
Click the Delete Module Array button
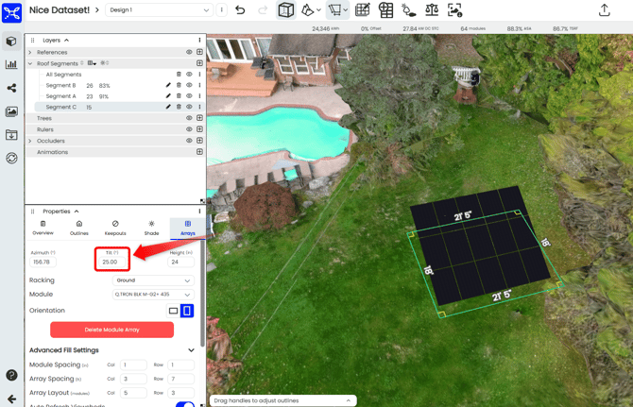[111, 330]
